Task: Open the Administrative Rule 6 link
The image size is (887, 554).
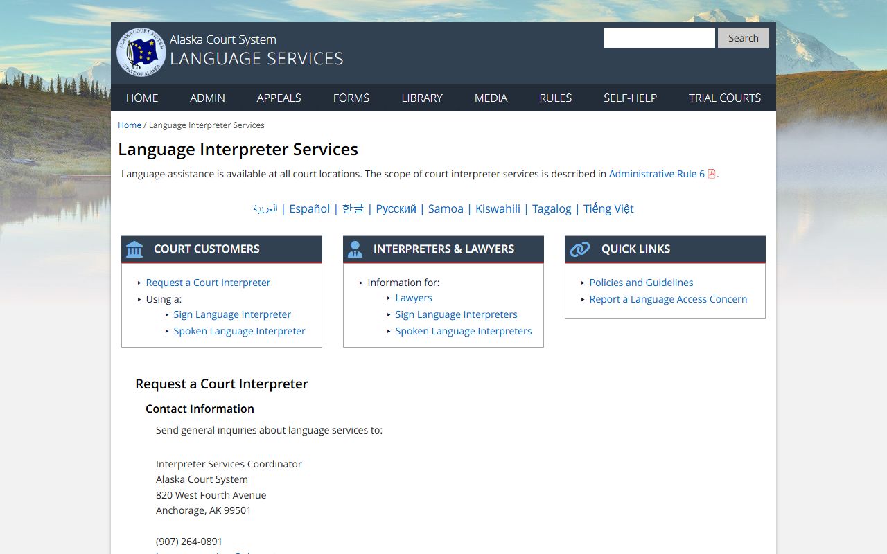Action: point(657,174)
